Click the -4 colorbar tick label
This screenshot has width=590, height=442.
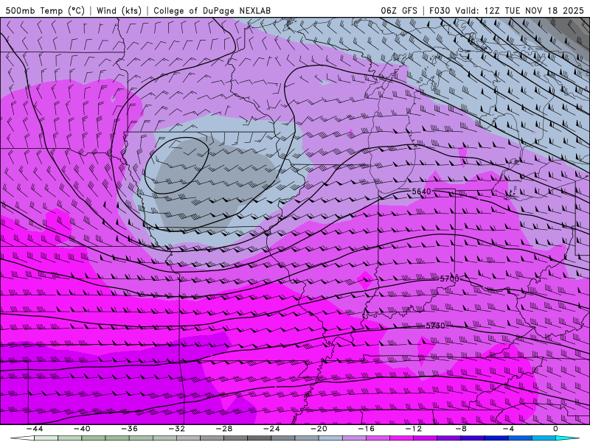point(508,429)
